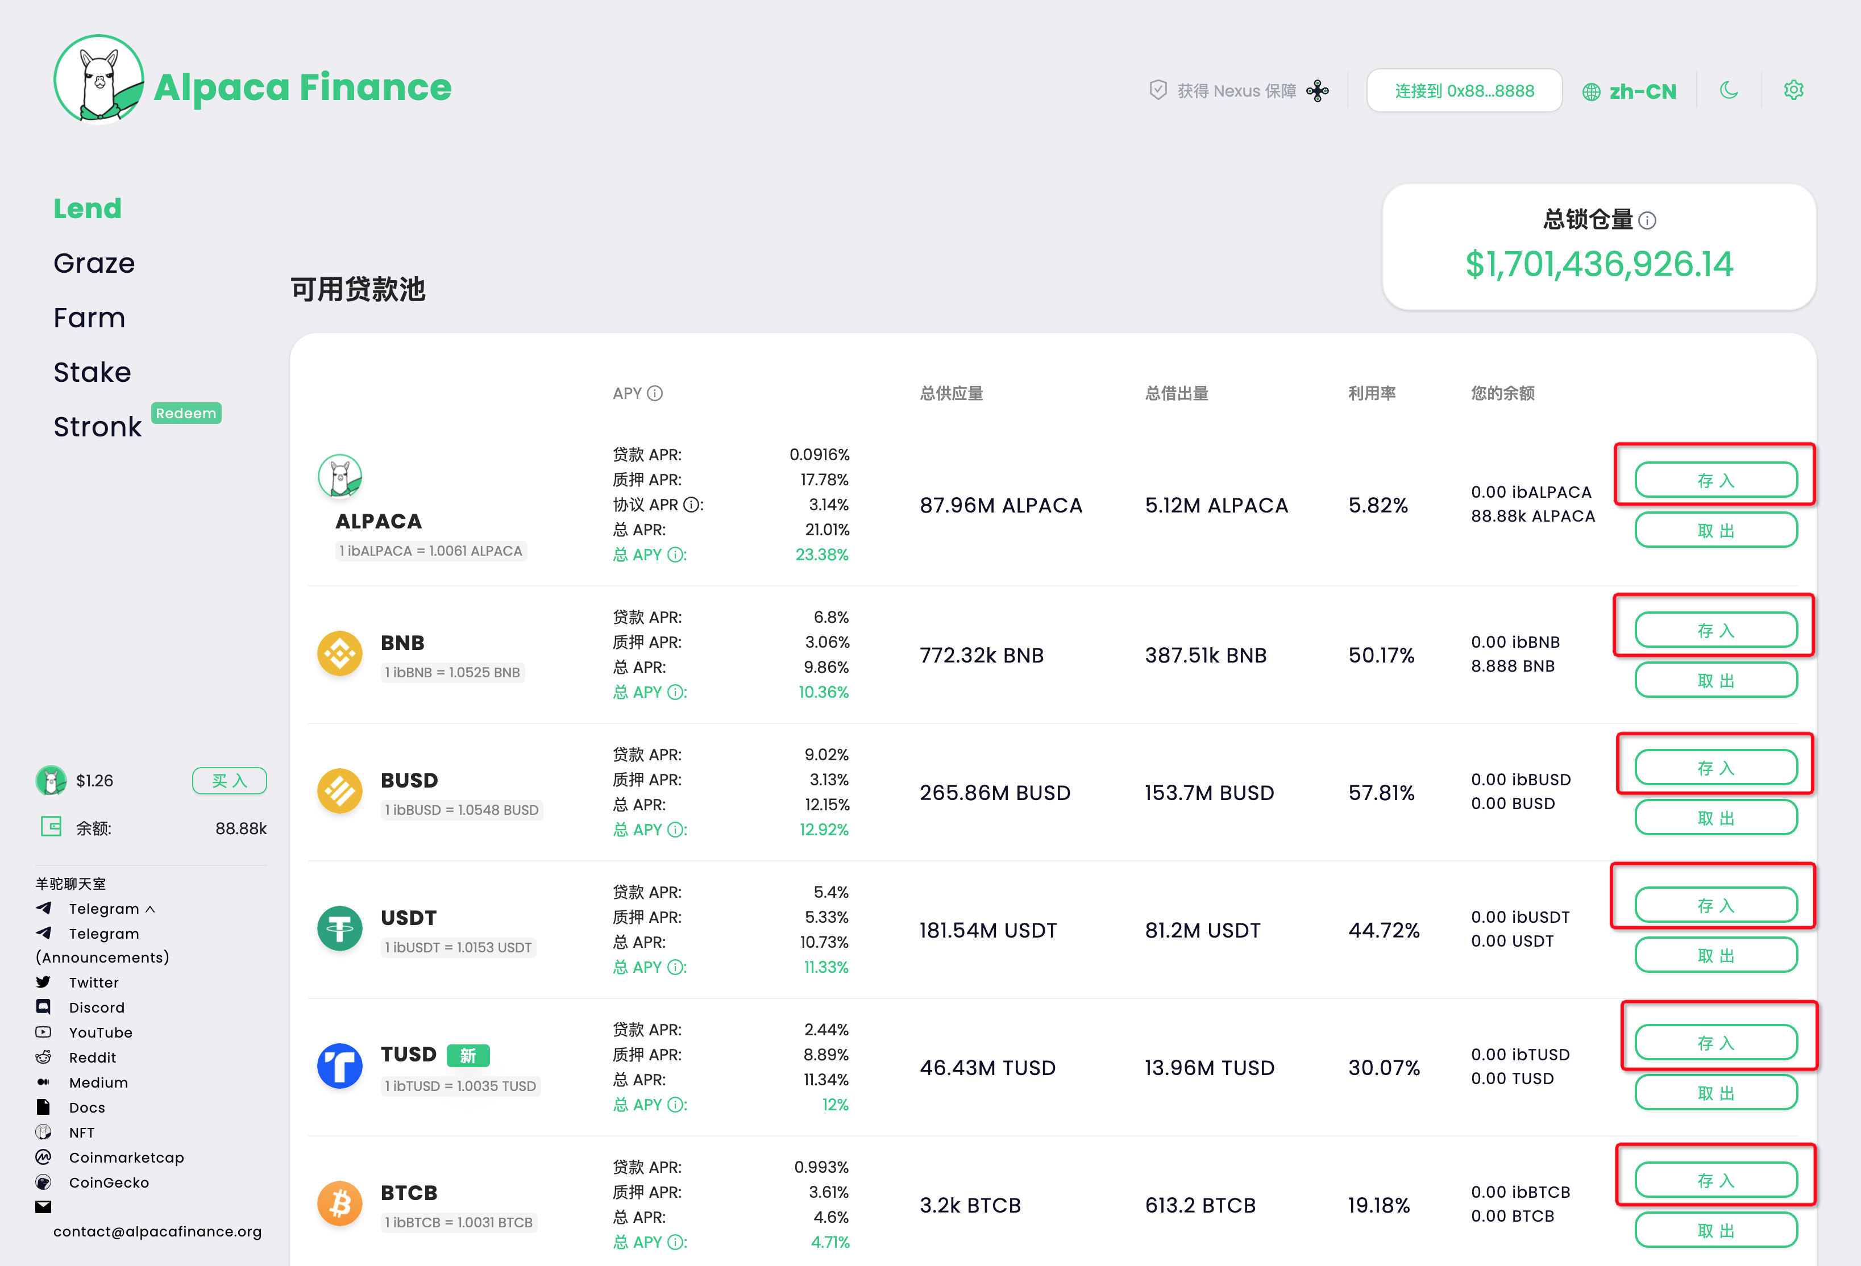Viewport: 1861px width, 1266px height.
Task: Click the Redeem badge next to Stronk
Action: 186,413
